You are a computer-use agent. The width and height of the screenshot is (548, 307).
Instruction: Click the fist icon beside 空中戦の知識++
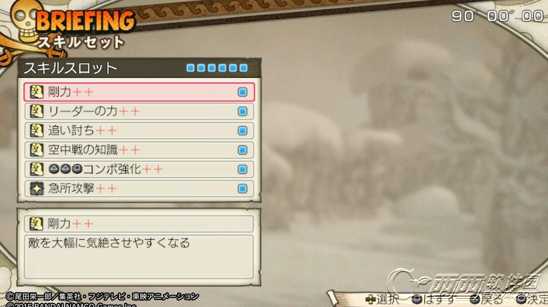point(36,150)
